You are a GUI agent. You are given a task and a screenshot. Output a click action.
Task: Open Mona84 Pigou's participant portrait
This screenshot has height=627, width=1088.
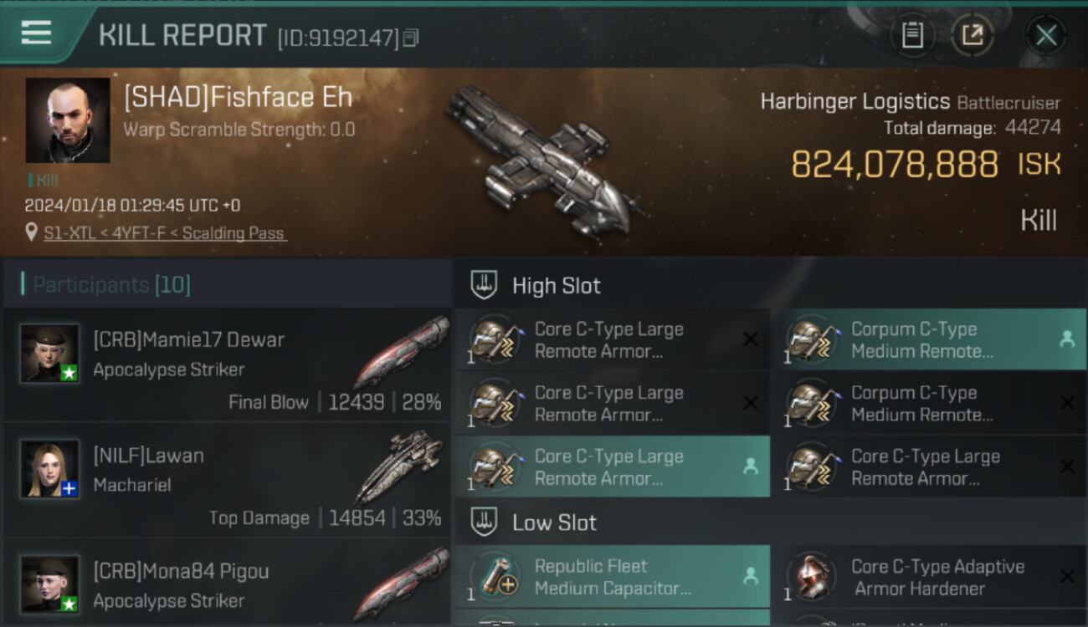coord(50,584)
